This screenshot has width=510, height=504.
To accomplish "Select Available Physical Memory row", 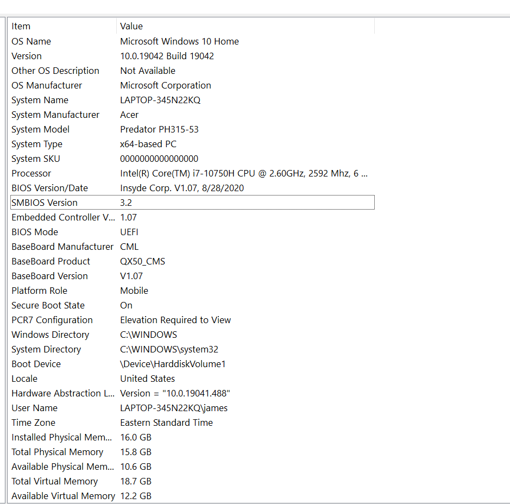I will point(193,467).
